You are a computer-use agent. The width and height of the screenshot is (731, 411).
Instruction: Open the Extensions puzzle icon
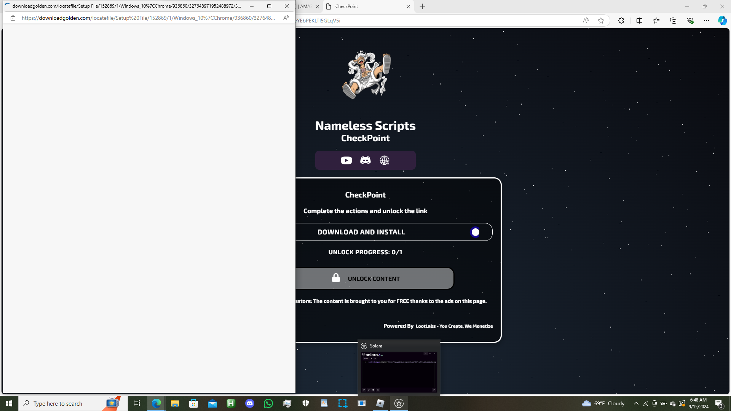pyautogui.click(x=621, y=21)
